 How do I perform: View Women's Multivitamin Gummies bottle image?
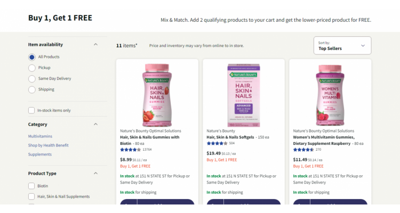tap(330, 95)
